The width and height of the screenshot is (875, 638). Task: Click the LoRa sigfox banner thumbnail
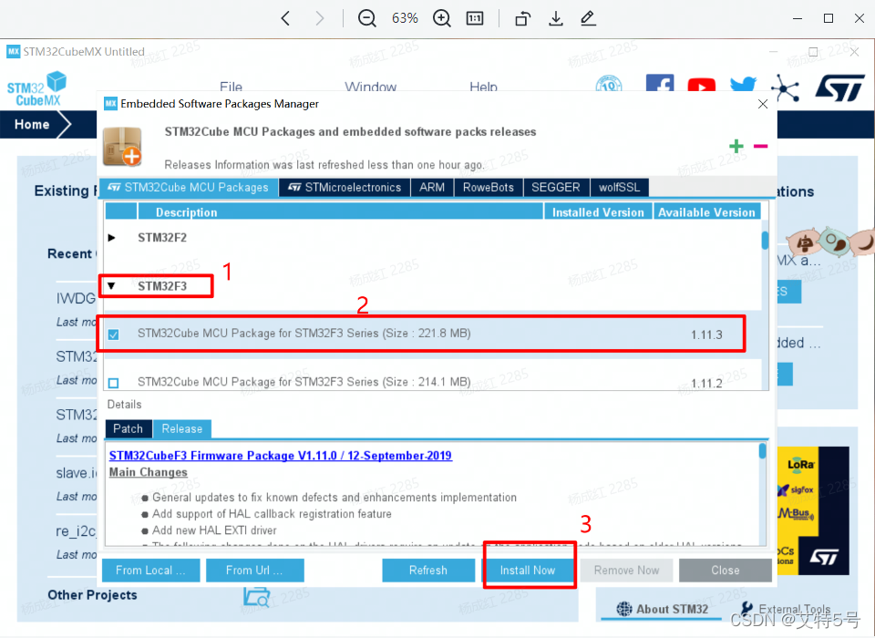point(812,510)
